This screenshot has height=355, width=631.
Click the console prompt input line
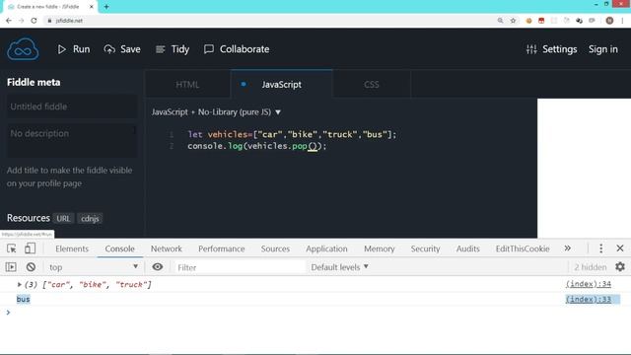coord(315,313)
